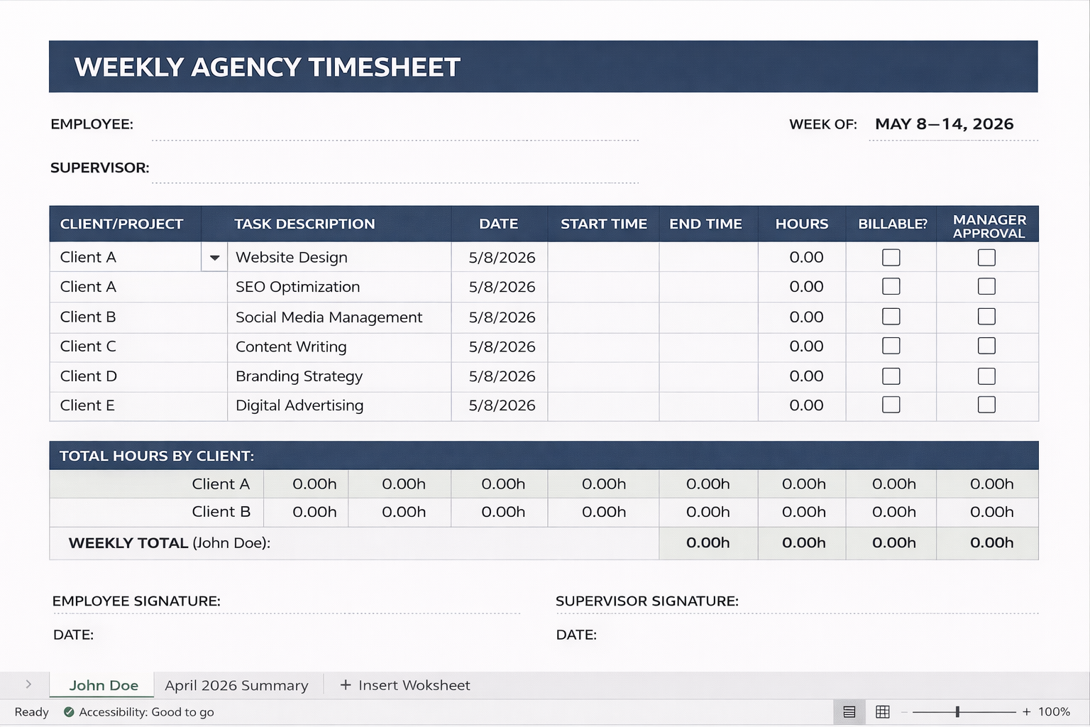Click the Week Of date field
Viewport: 1090px width, 727px height.
[944, 125]
